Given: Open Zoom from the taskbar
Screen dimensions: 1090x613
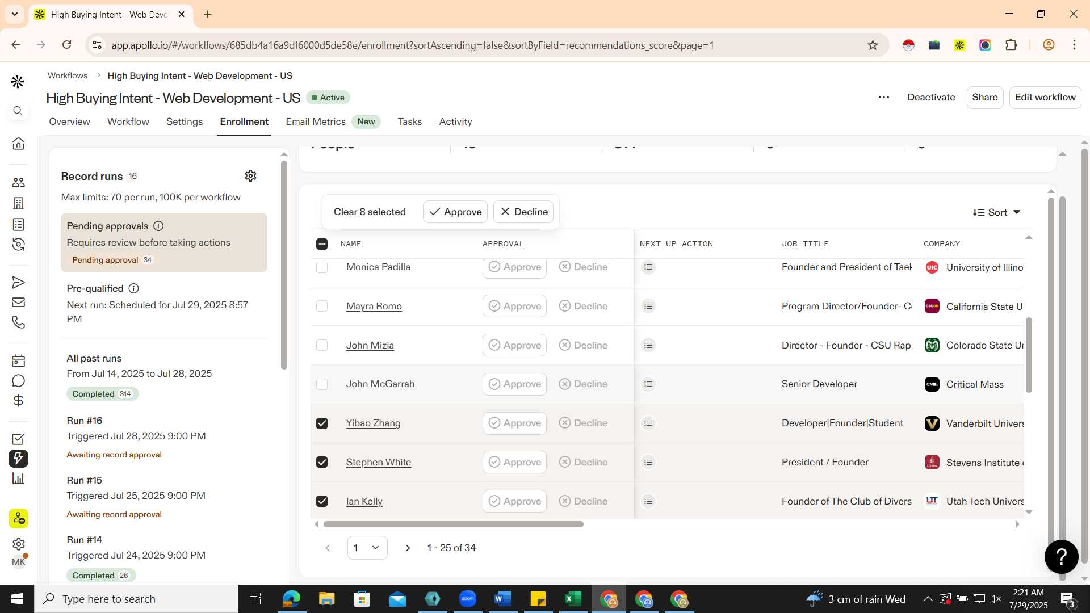Looking at the screenshot, I should (x=467, y=599).
